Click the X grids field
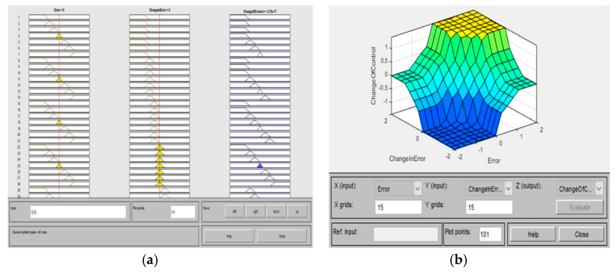The width and height of the screenshot is (616, 273). [x=398, y=207]
